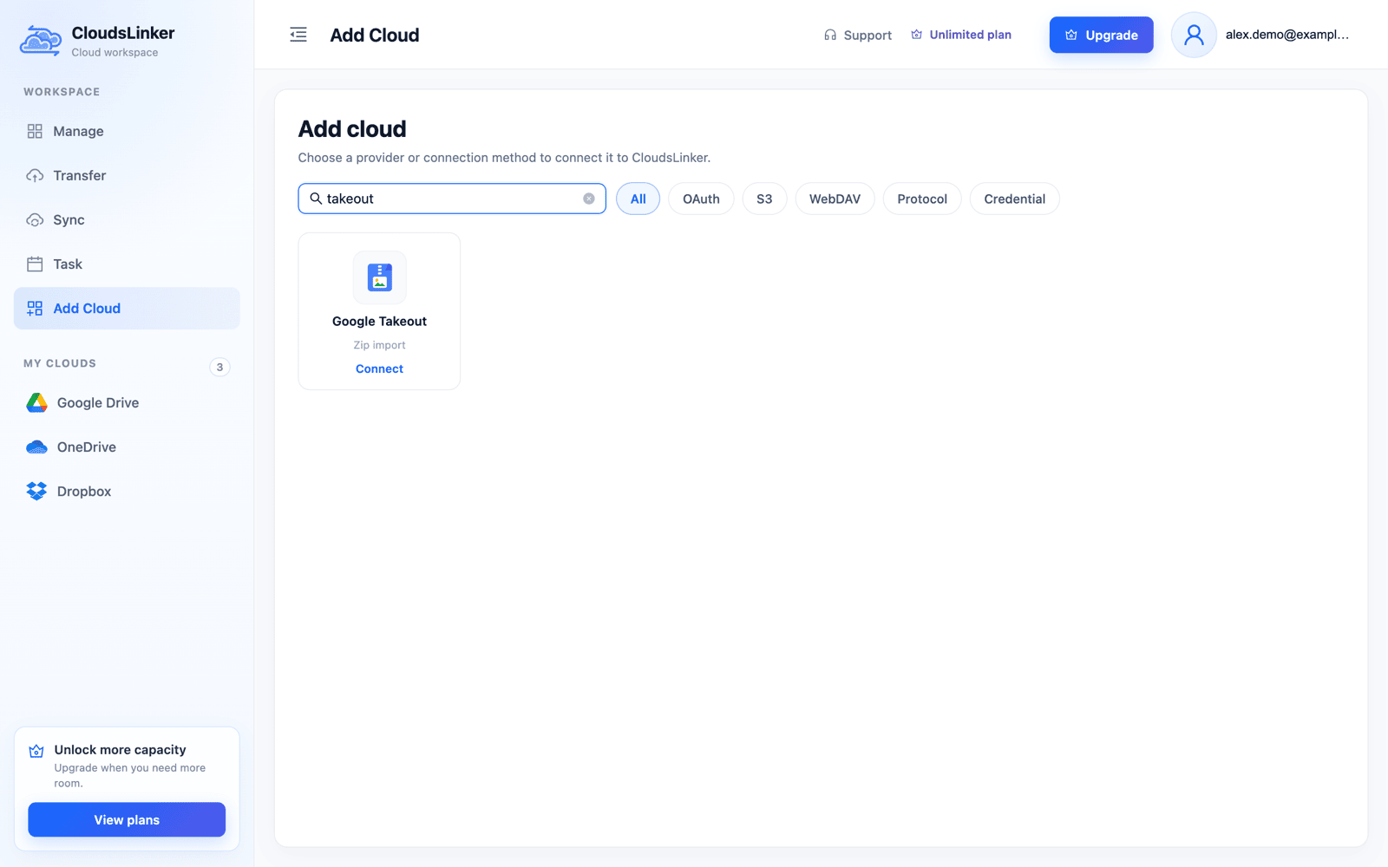Viewport: 1388px width, 867px height.
Task: Filter providers by OAuth
Action: click(701, 199)
